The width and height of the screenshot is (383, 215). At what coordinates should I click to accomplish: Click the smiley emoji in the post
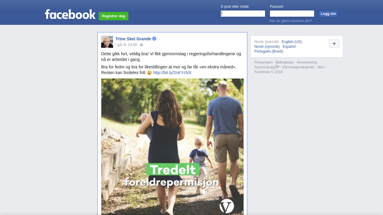149,73
